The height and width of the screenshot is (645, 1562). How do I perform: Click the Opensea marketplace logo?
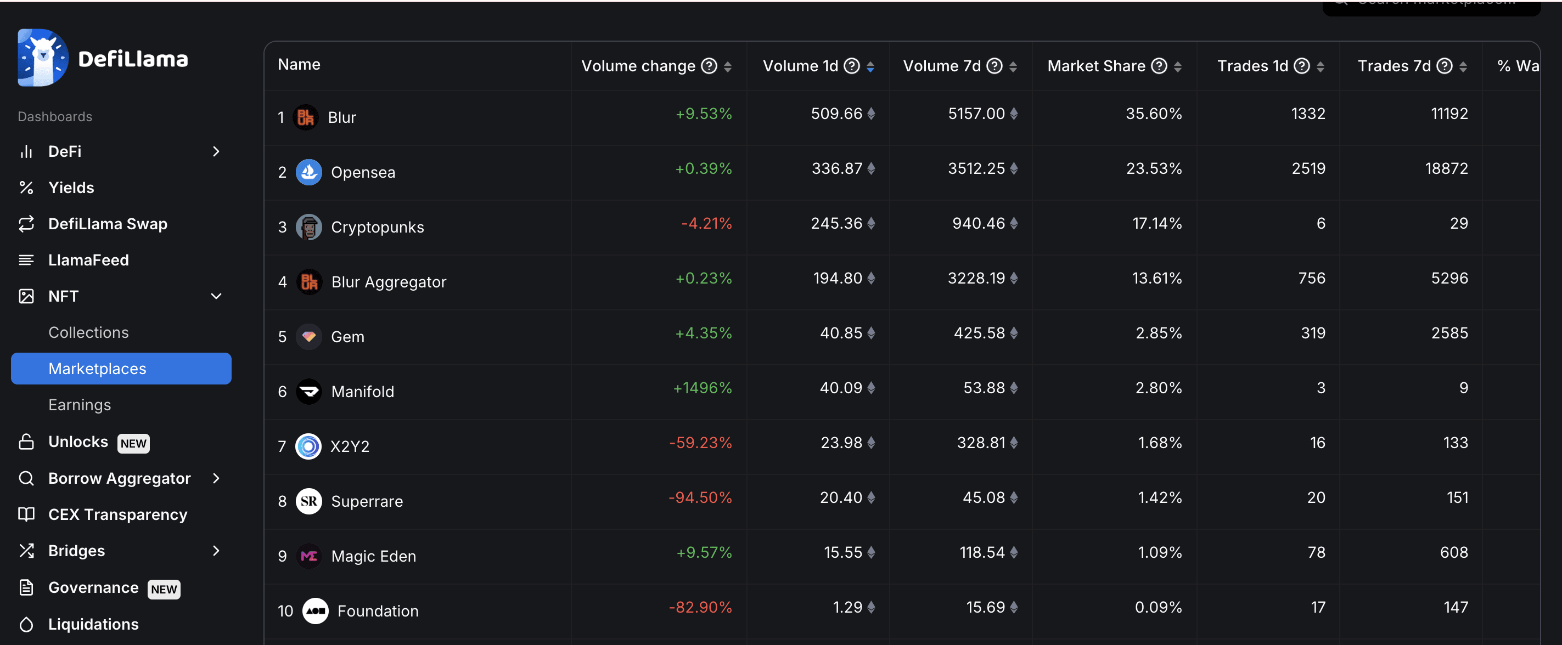308,172
